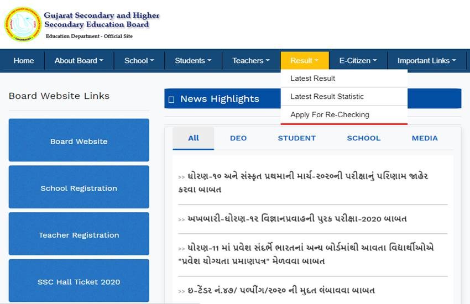This screenshot has height=304, width=470.
Task: Open the Home menu item
Action: [24, 61]
